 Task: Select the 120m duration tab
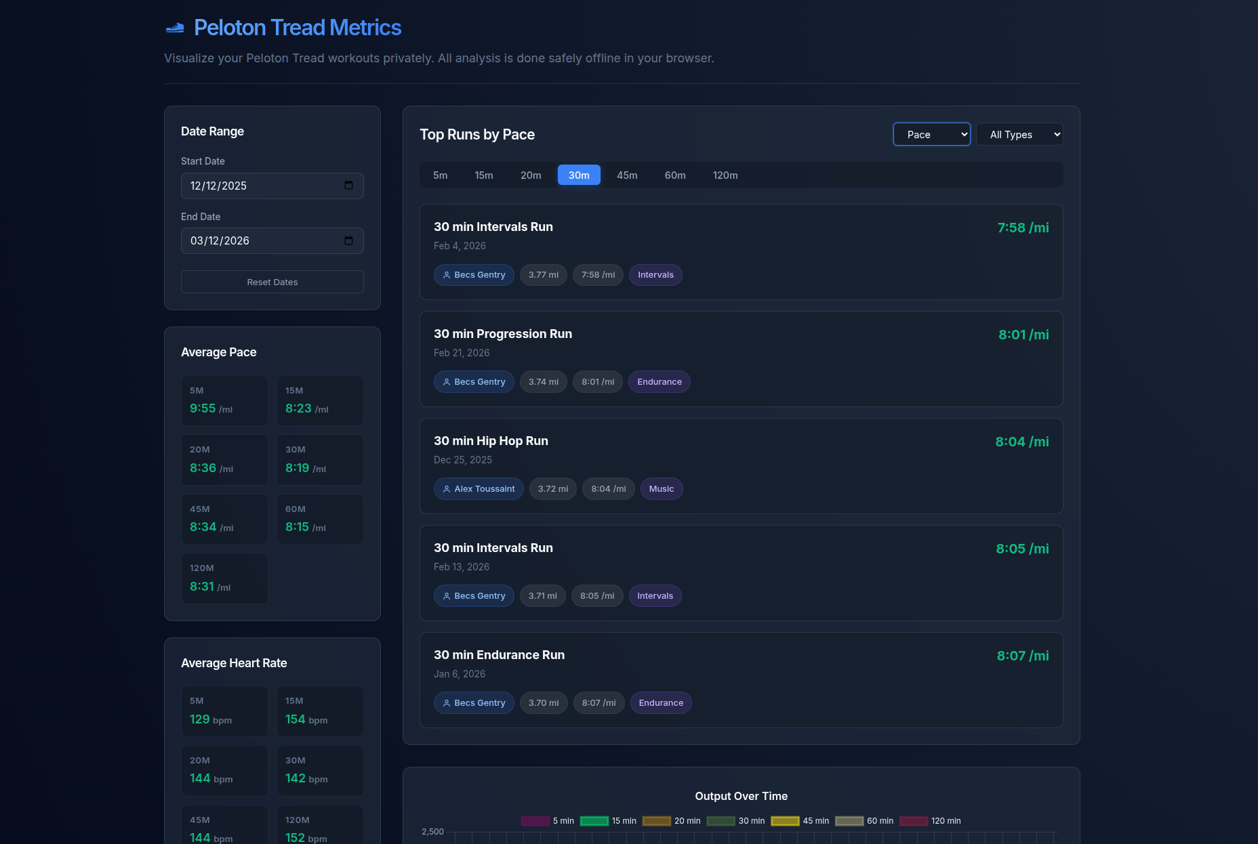(725, 175)
